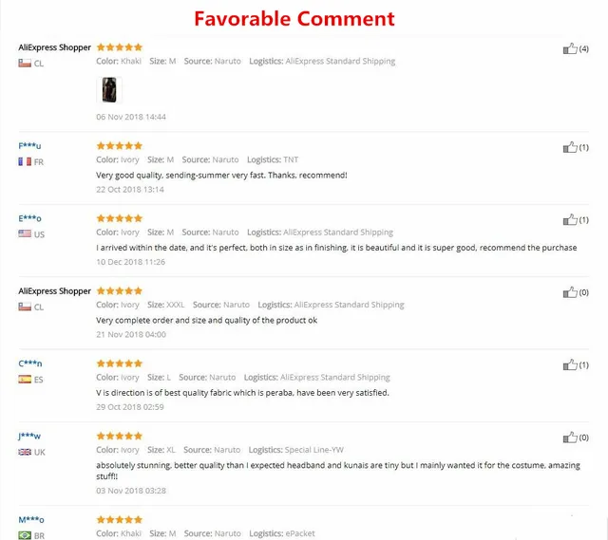Open reviewer J***w profile link
This screenshot has height=540, width=608.
(x=29, y=436)
